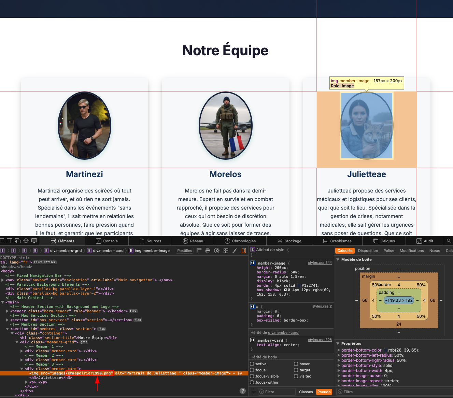Click Morelos's portrait image
453x398 pixels.
tap(226, 126)
